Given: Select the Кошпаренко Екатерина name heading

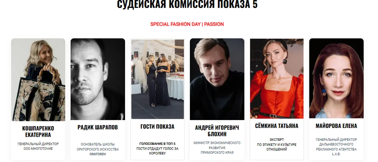Looking at the screenshot, I should (x=38, y=132).
